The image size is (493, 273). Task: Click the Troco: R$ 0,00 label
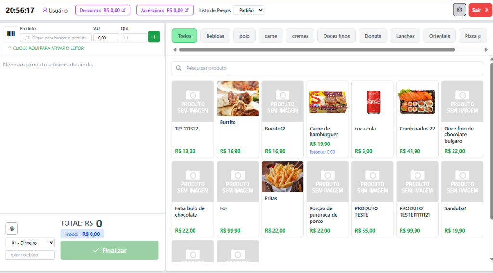point(82,234)
